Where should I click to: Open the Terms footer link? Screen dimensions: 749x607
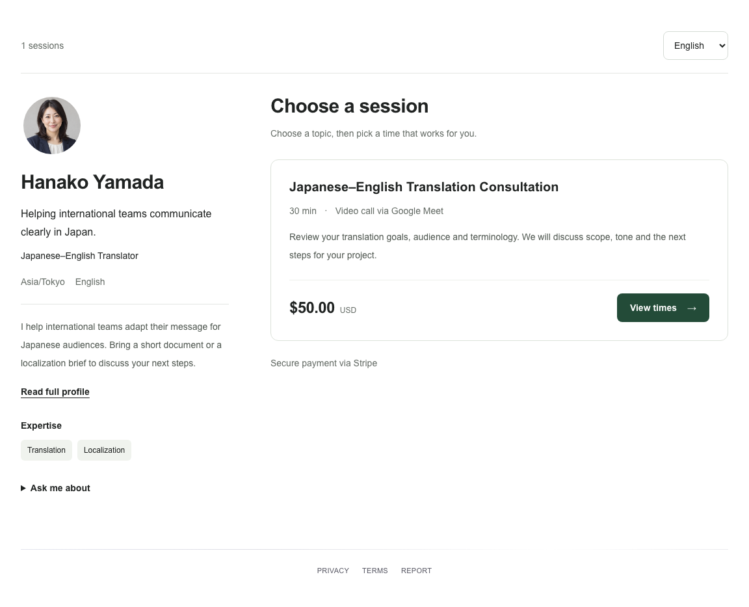coord(375,571)
